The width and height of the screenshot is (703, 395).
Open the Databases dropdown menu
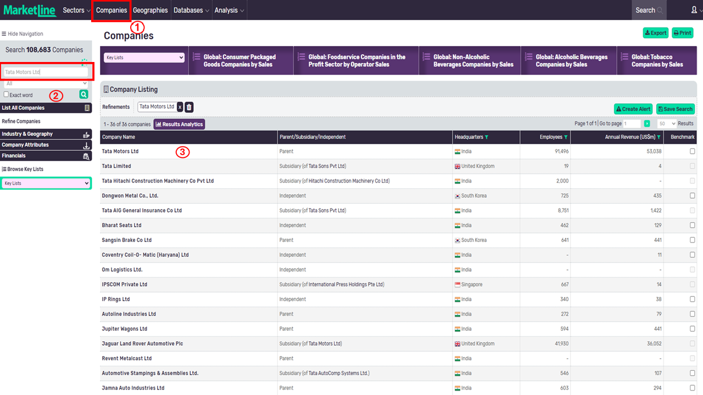click(x=191, y=10)
